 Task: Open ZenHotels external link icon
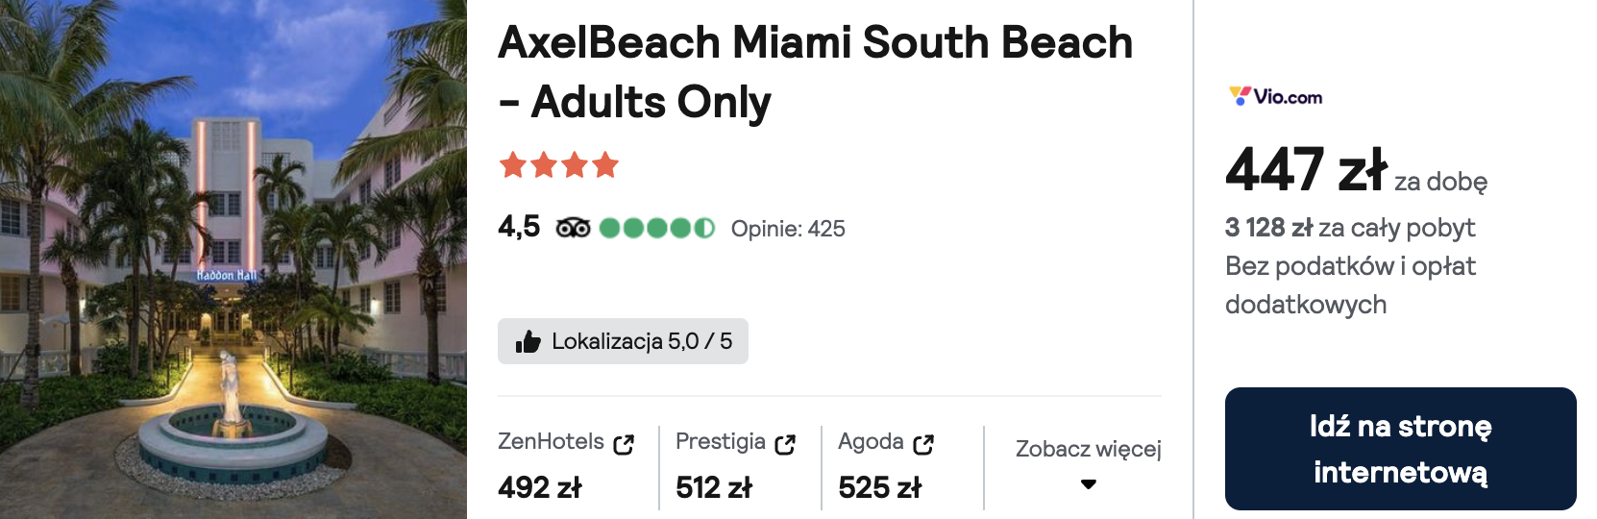click(x=624, y=444)
